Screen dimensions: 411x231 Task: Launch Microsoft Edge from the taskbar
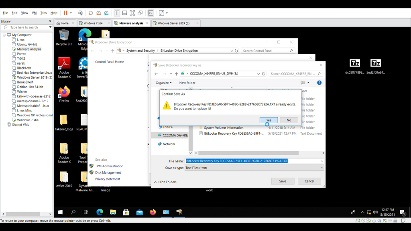point(100,212)
